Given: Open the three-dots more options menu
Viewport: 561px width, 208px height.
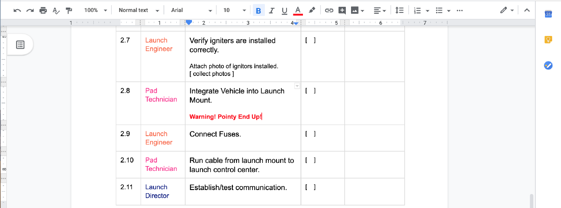Looking at the screenshot, I should [x=460, y=10].
